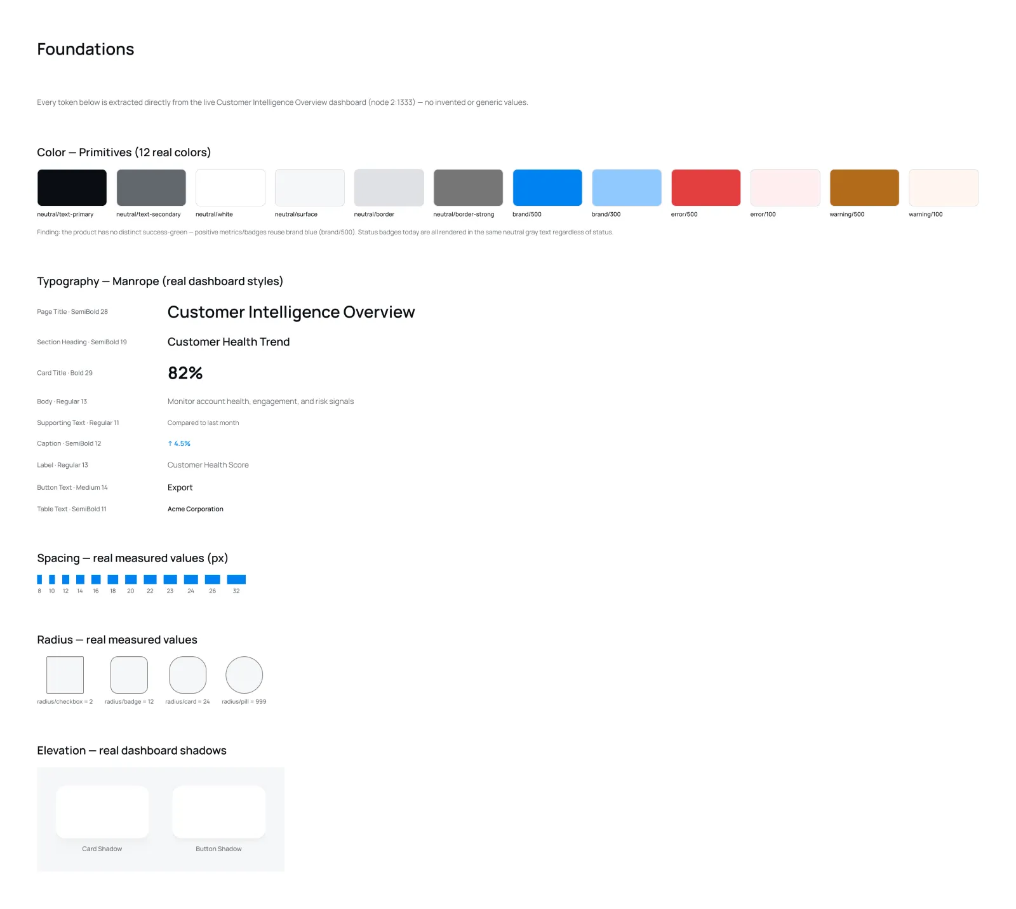Select the neutral/border swatch
This screenshot has height=909, width=1016.
[x=389, y=187]
